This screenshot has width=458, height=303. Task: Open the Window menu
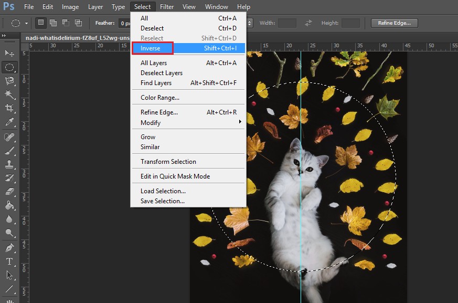coord(217,7)
